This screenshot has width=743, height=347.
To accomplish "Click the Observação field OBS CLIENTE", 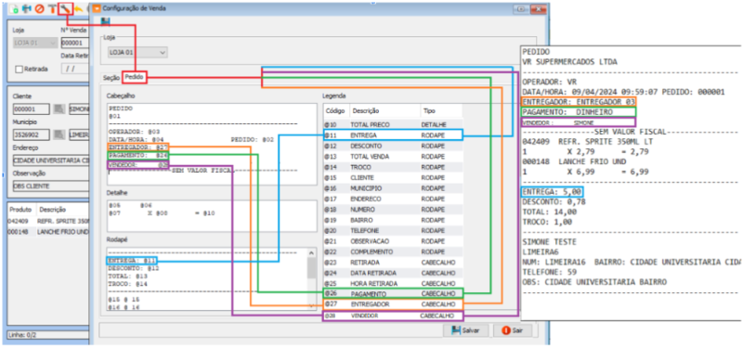I will [51, 186].
